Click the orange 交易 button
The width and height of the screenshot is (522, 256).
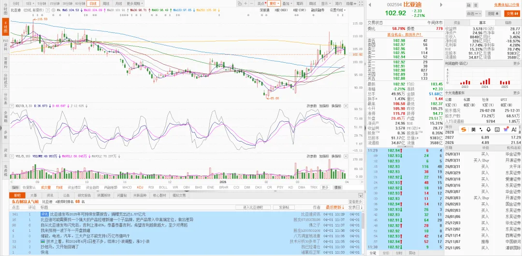coord(511,14)
